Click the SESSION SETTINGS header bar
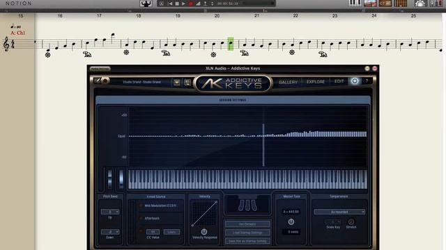446x250 pixels. point(233,100)
